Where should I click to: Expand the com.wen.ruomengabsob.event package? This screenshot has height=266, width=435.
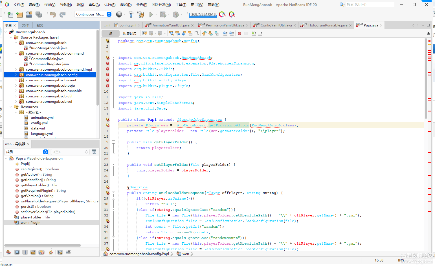click(x=16, y=80)
